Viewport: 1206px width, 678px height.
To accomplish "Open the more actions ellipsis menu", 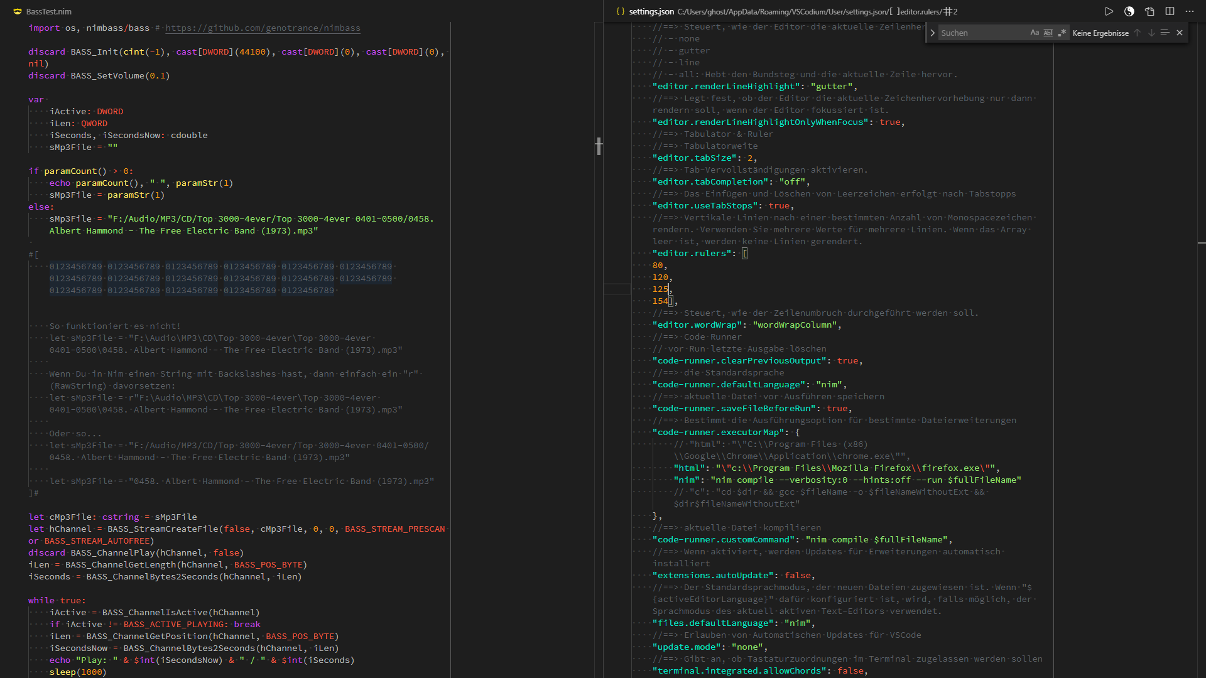I will pyautogui.click(x=1190, y=11).
